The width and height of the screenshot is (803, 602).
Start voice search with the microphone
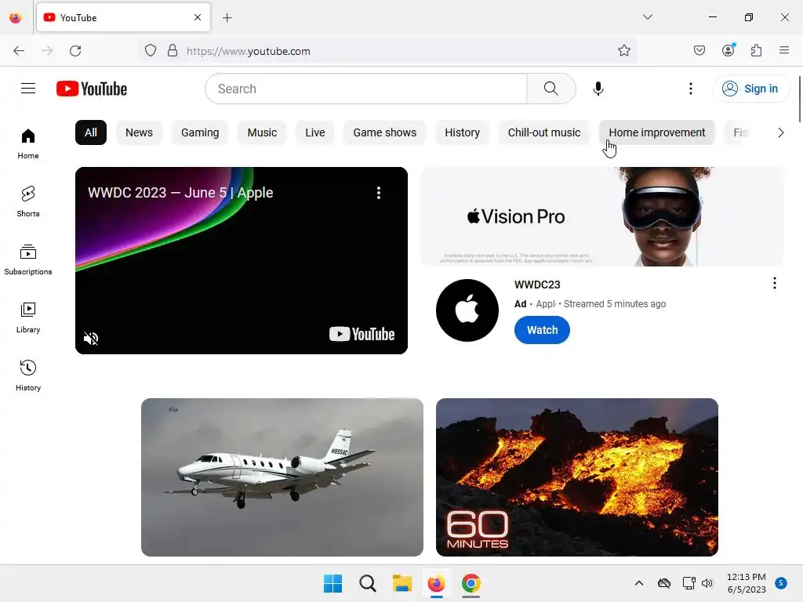pyautogui.click(x=598, y=89)
